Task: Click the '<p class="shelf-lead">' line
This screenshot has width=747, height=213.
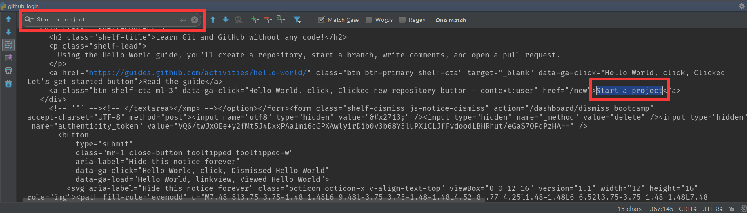Action: coord(98,46)
